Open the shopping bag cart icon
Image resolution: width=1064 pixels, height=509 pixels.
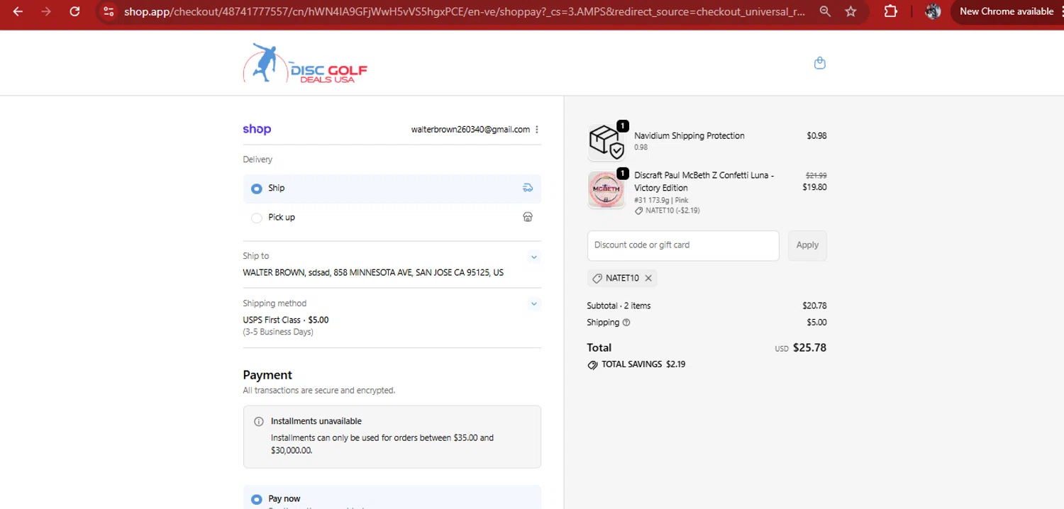point(820,63)
